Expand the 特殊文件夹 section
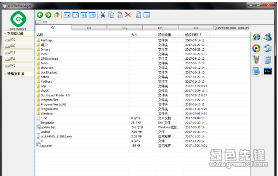278x176 pixels. [x=18, y=74]
